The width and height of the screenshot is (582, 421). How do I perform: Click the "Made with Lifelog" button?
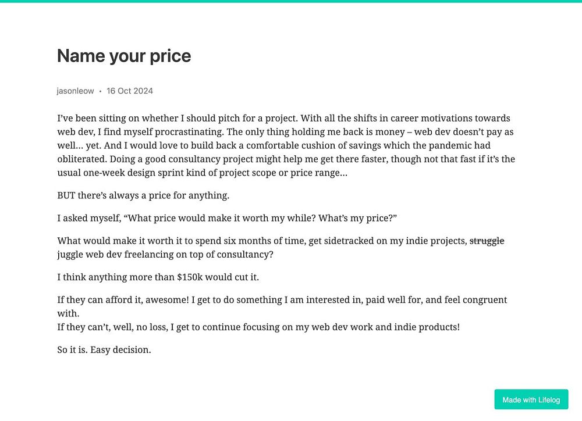[531, 399]
